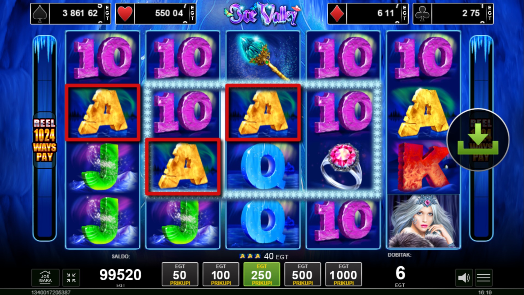
Task: Open the Još Igara home button
Action: (x=45, y=278)
